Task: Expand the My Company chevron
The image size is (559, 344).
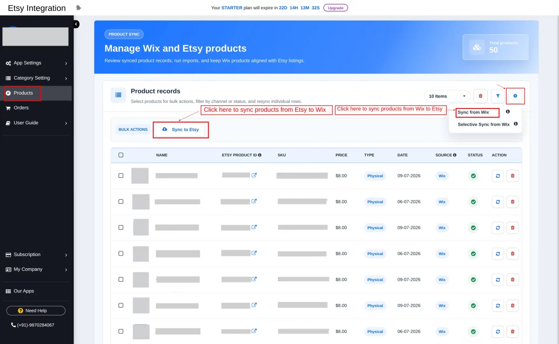Action: pyautogui.click(x=66, y=270)
